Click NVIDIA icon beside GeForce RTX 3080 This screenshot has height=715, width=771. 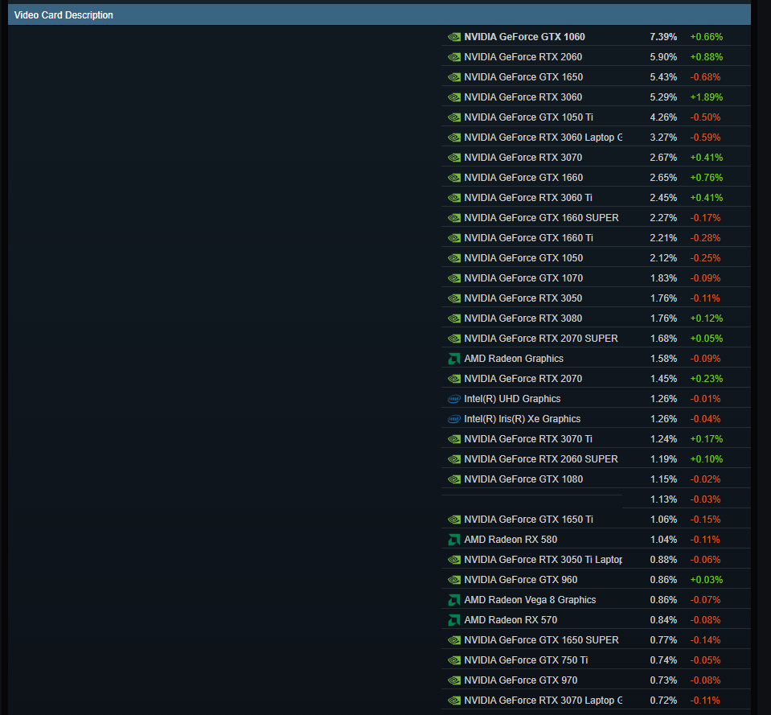[454, 318]
